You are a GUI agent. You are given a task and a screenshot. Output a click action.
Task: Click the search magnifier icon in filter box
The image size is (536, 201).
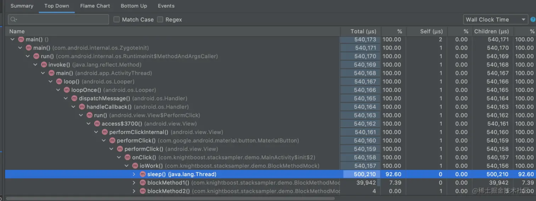pyautogui.click(x=13, y=20)
